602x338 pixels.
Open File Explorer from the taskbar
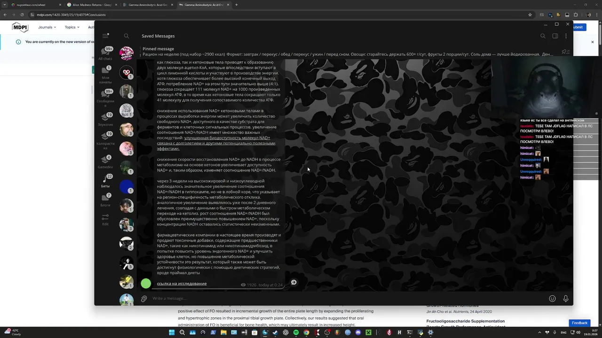coord(223,332)
